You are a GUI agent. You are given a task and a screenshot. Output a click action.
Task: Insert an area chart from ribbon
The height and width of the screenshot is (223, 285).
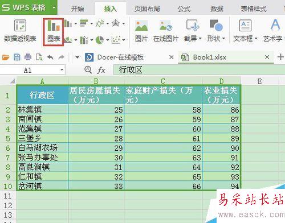[x=68, y=40]
